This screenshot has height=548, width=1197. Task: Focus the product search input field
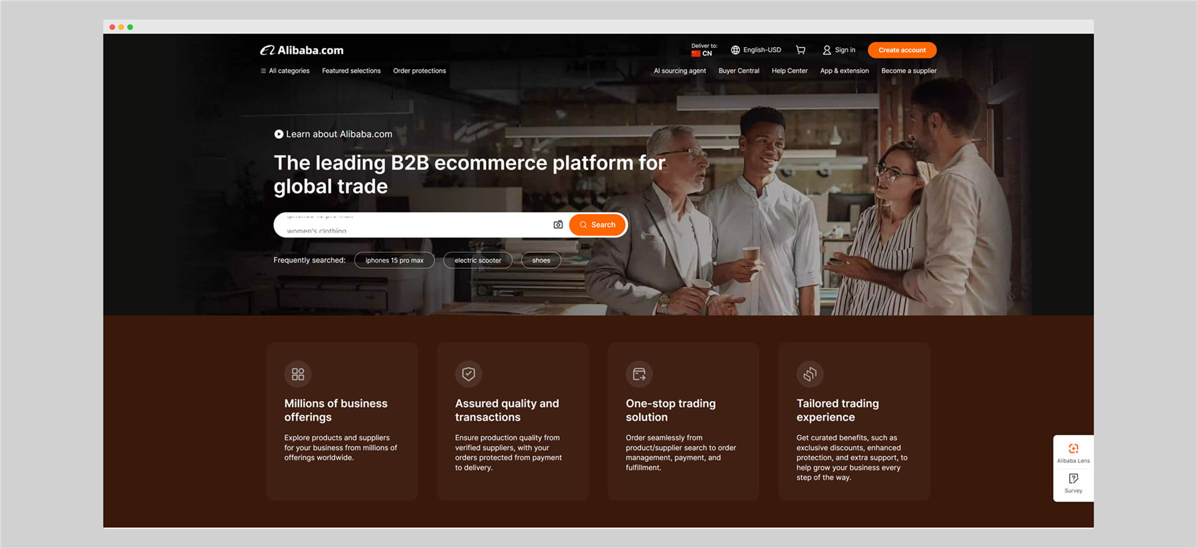coord(412,225)
